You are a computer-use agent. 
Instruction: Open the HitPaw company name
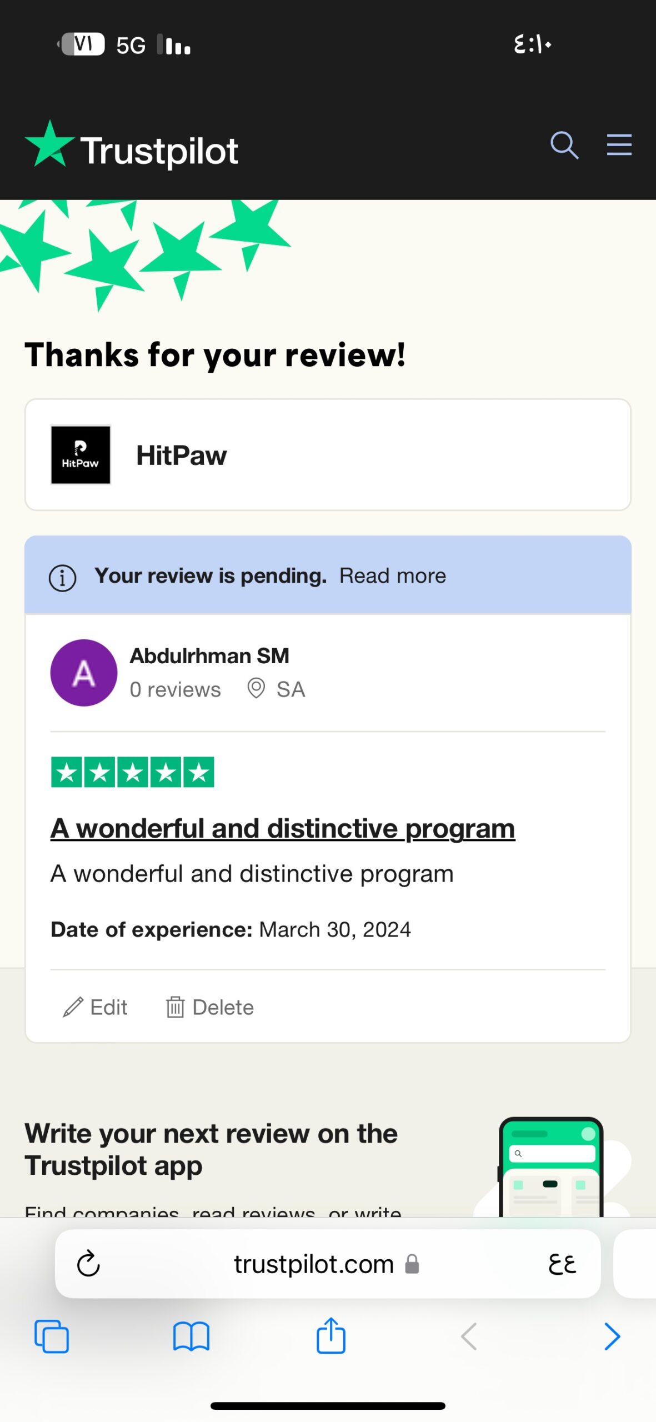coord(181,455)
